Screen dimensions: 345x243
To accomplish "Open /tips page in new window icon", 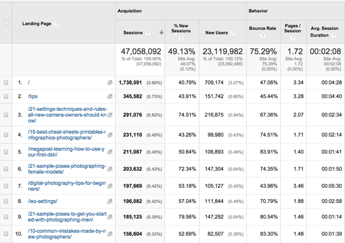I will [x=110, y=97].
